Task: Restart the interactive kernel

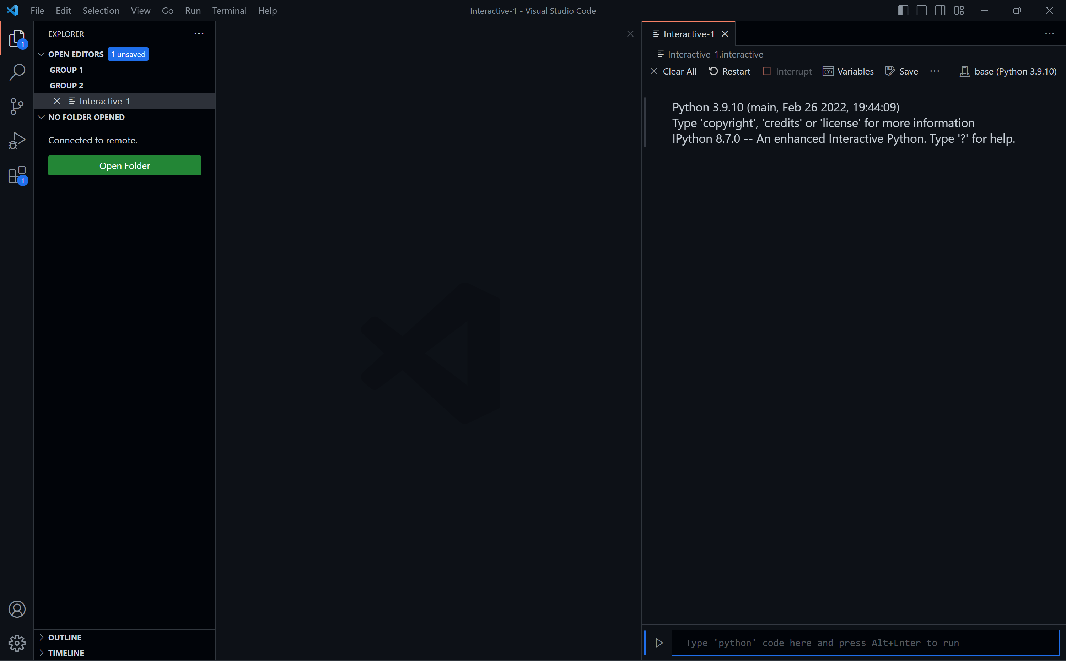Action: tap(729, 71)
